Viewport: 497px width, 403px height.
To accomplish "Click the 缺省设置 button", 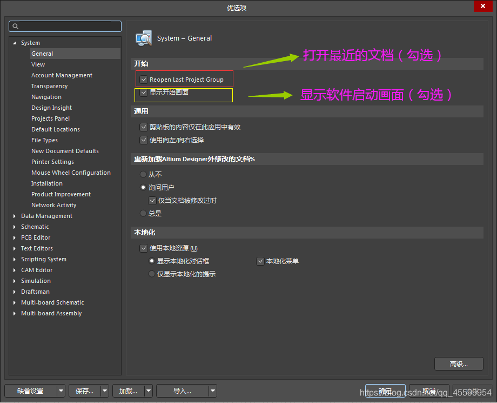I will (x=31, y=391).
